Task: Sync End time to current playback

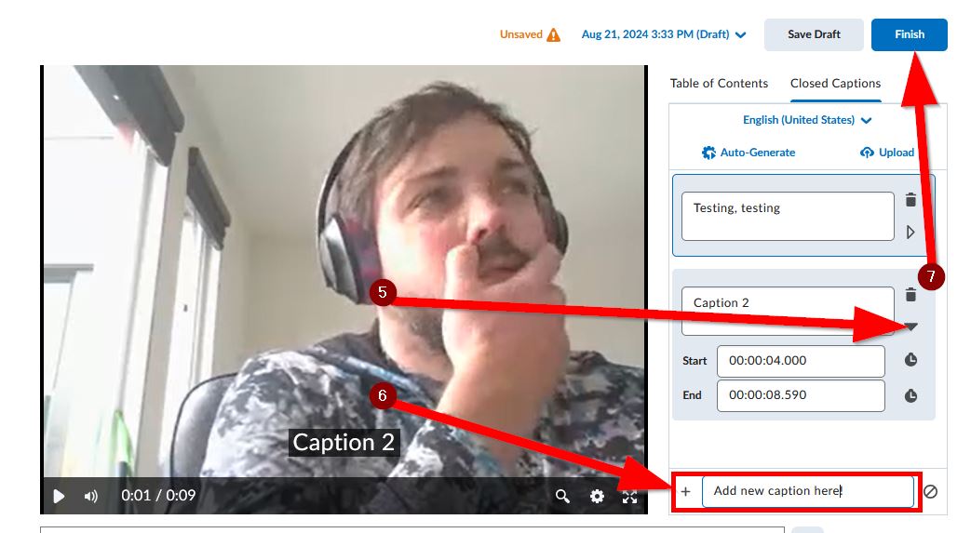Action: (x=910, y=395)
